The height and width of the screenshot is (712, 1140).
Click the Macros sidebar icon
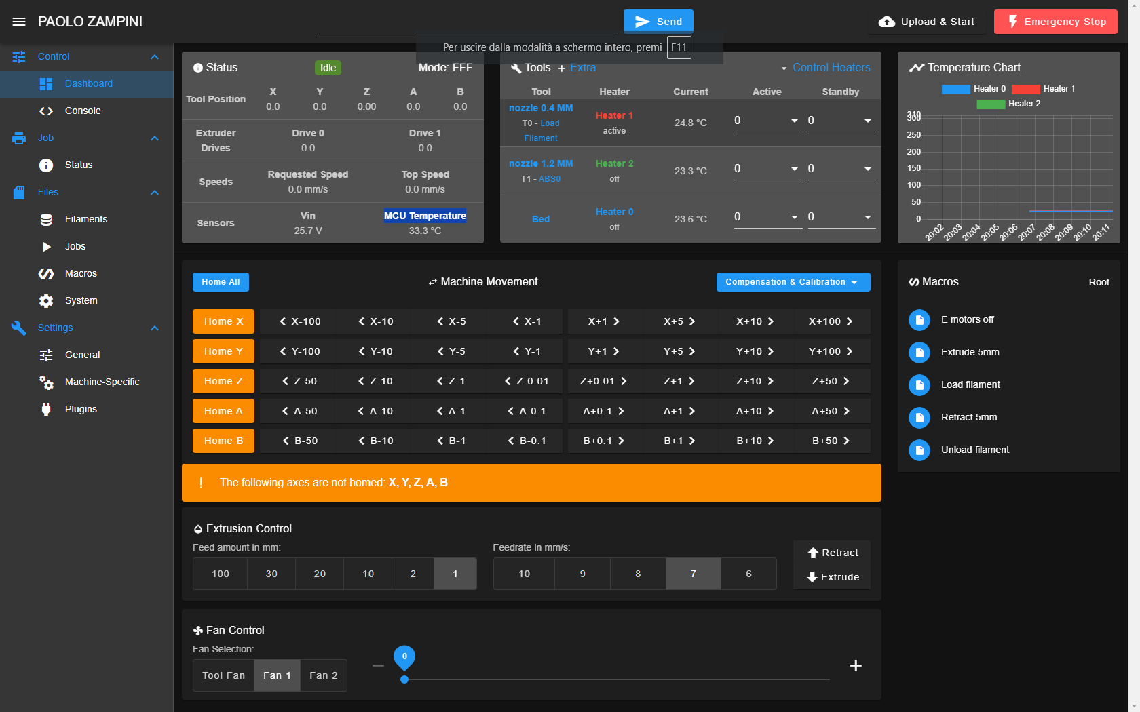[x=46, y=274]
